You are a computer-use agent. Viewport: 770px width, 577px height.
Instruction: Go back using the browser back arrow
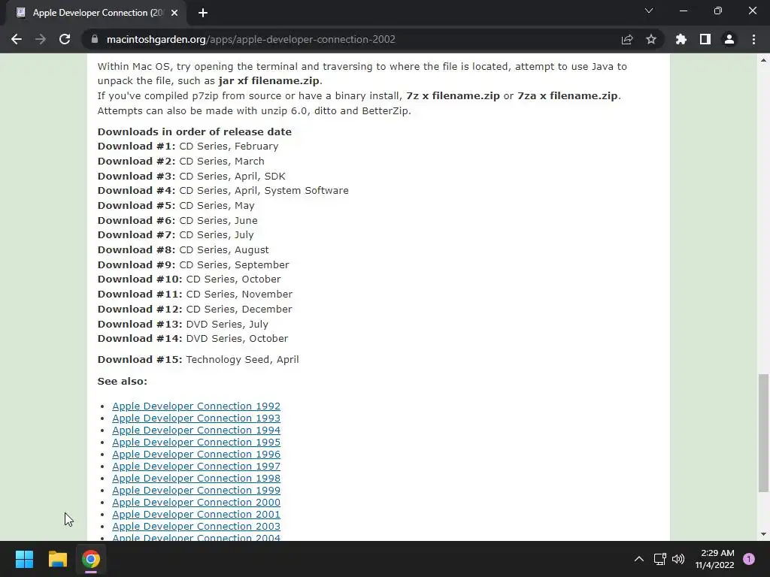click(17, 39)
